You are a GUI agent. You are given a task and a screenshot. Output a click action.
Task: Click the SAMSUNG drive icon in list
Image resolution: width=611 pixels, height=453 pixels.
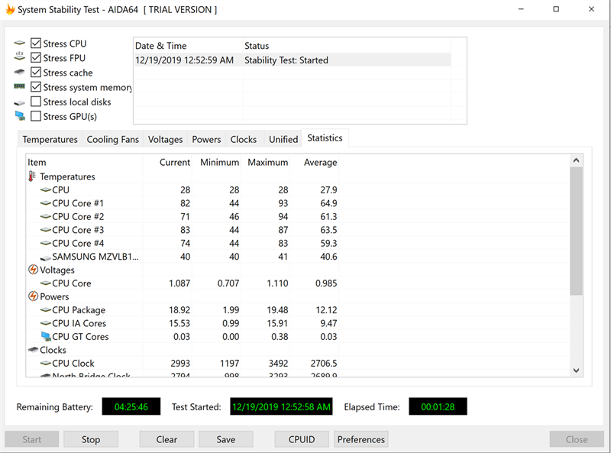tap(45, 257)
